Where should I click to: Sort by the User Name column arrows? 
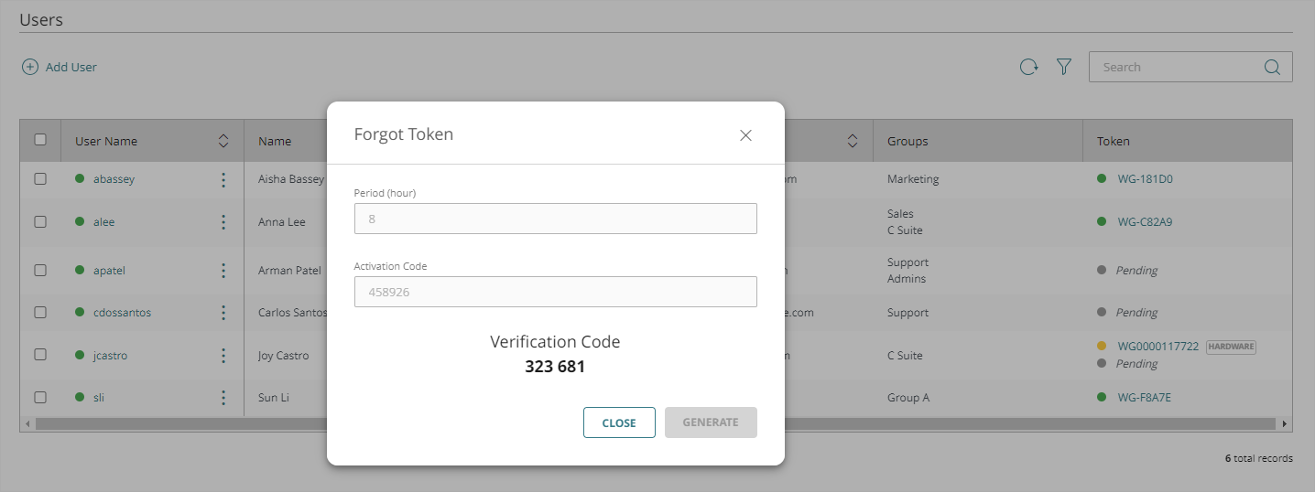(x=223, y=141)
